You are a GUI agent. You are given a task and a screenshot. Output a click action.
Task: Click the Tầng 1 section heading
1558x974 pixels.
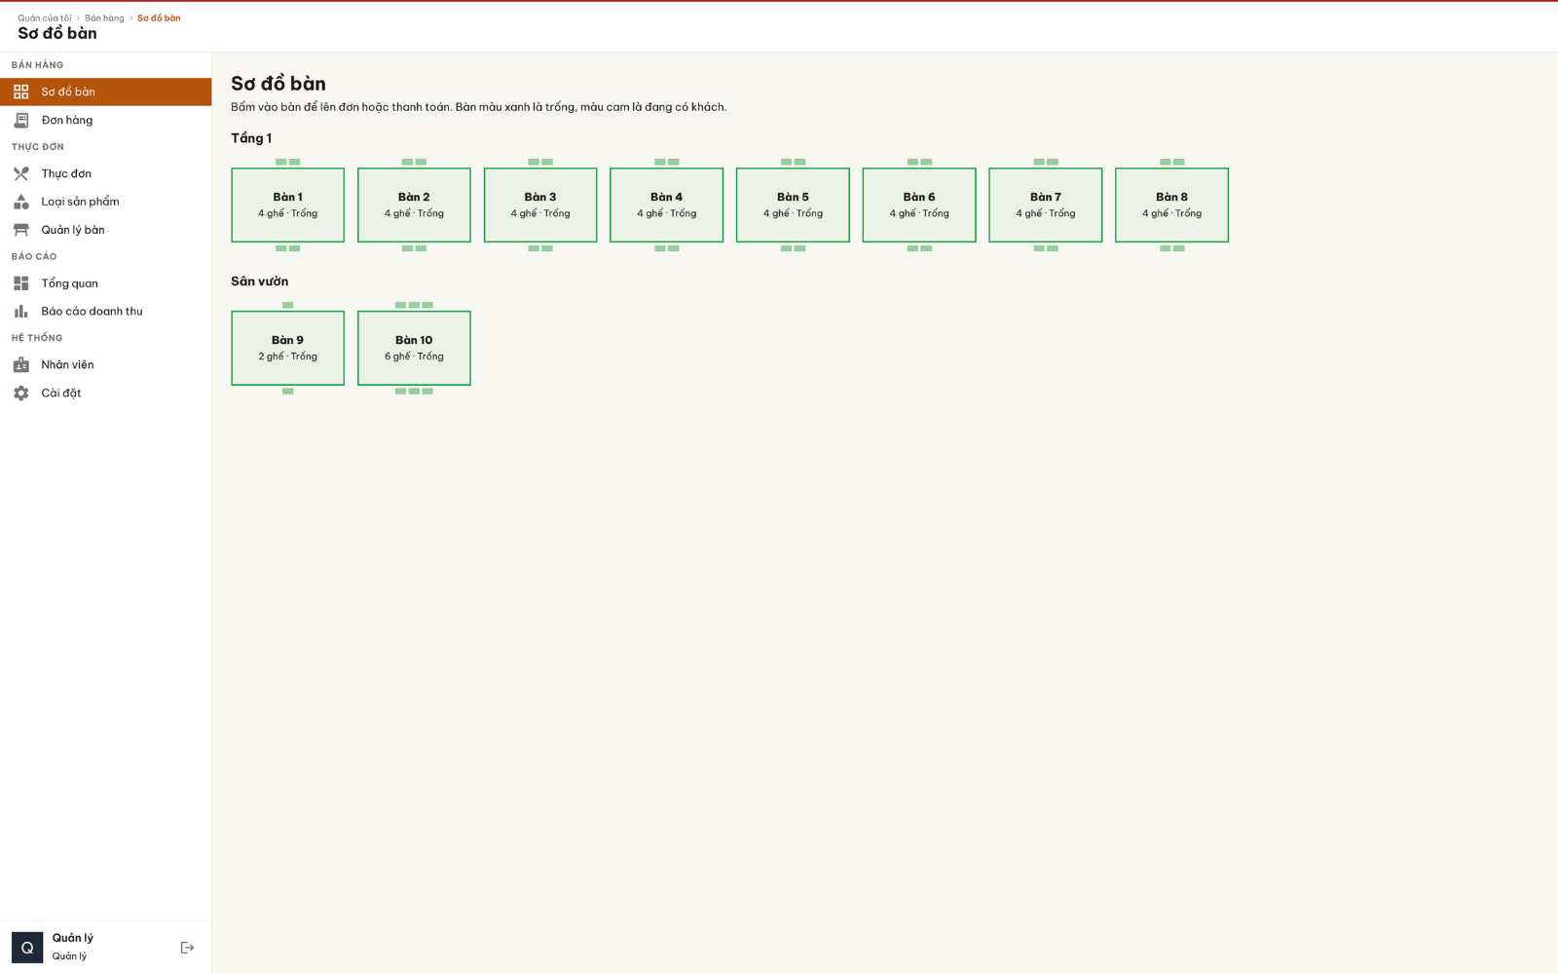coord(251,138)
